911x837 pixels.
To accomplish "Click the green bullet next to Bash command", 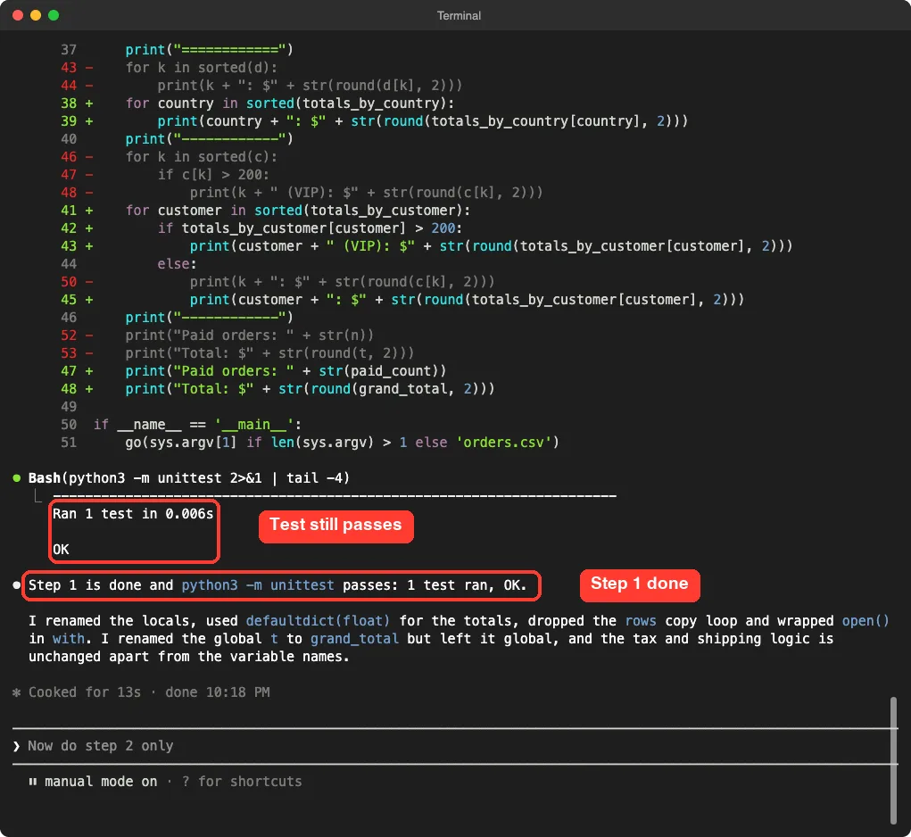I will coord(16,478).
